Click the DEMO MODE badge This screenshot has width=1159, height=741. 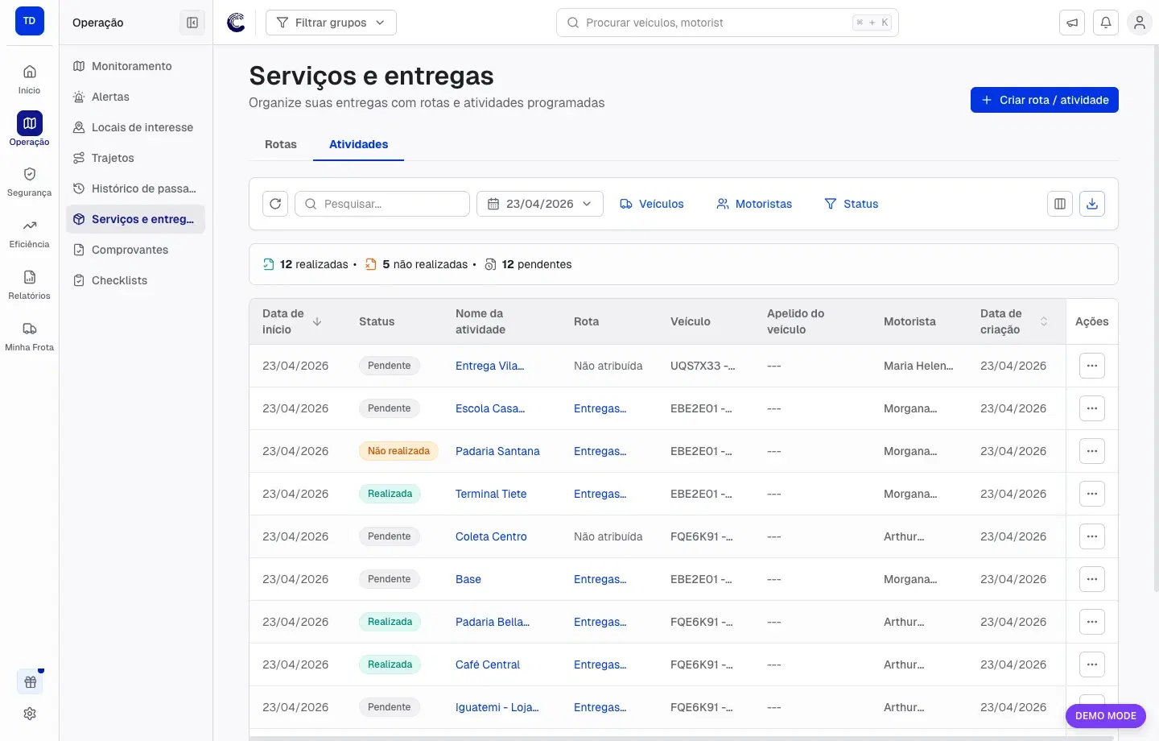point(1106,715)
